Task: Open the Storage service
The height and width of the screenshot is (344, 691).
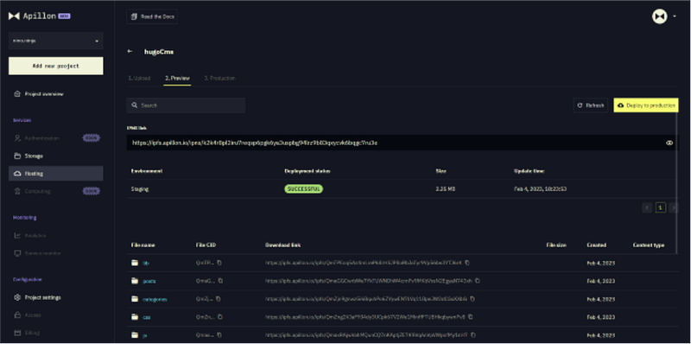Action: tap(34, 156)
